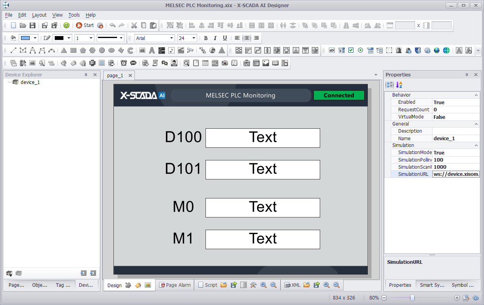This screenshot has width=484, height=305.
Task: Toggle underline text formatting
Action: pyautogui.click(x=225, y=38)
